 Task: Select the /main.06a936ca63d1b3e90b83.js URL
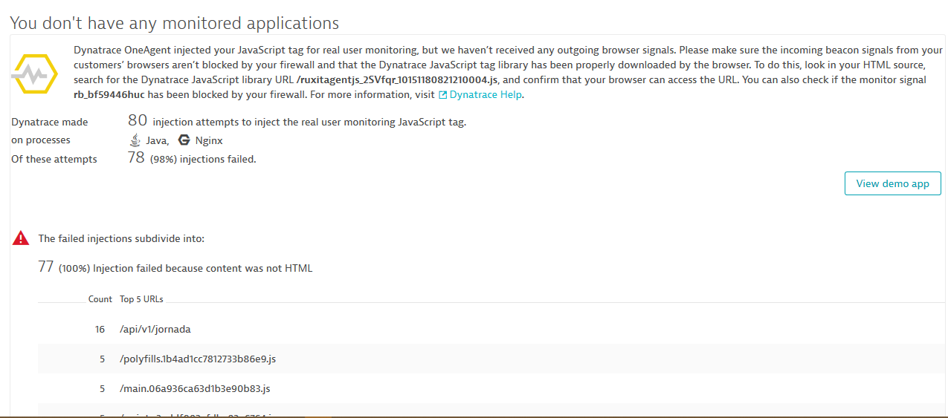click(194, 388)
